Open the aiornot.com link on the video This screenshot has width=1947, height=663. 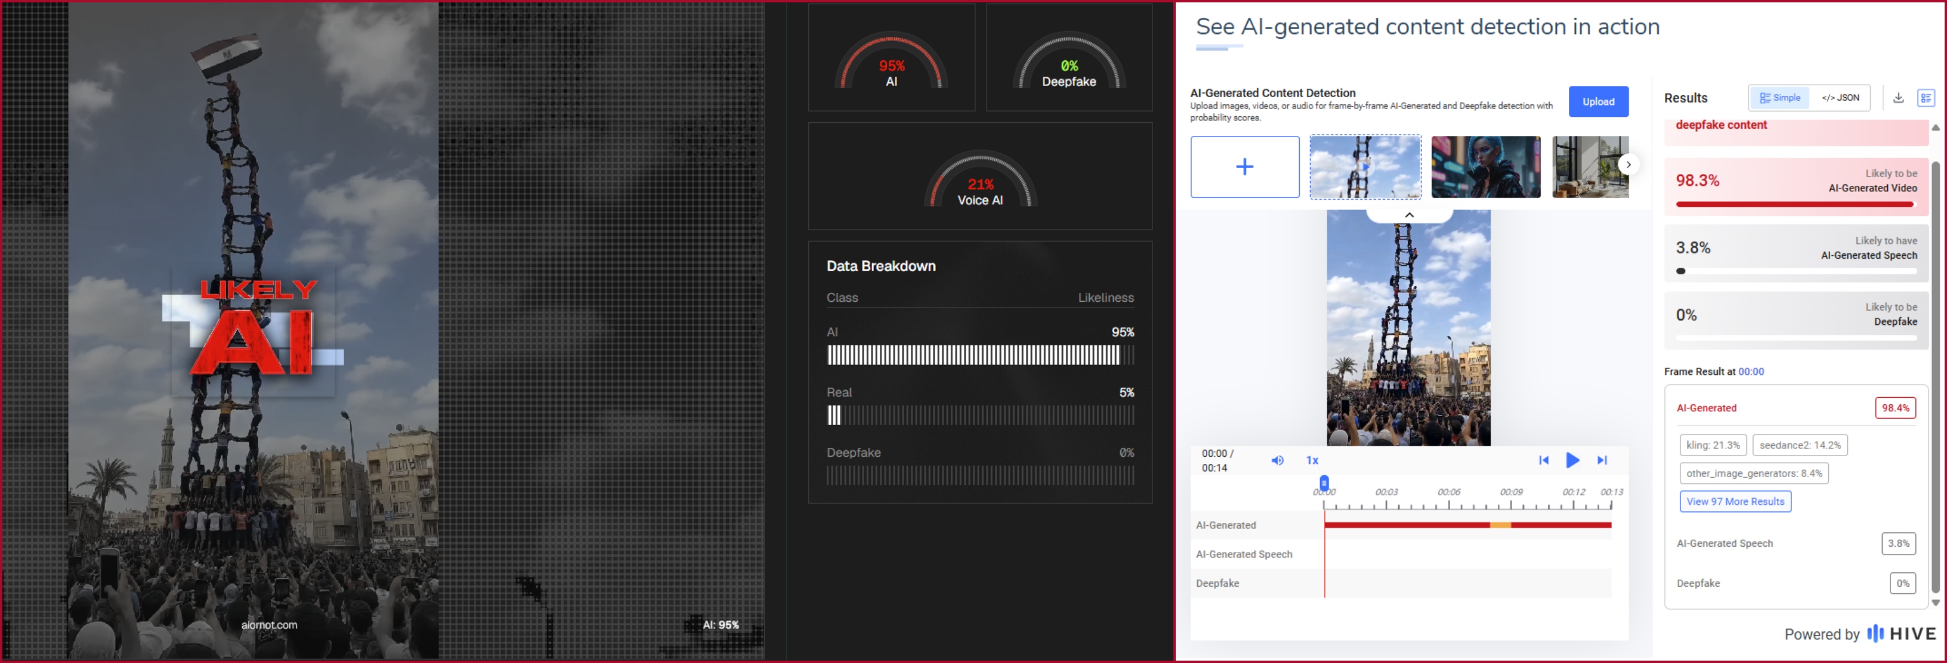(x=269, y=624)
